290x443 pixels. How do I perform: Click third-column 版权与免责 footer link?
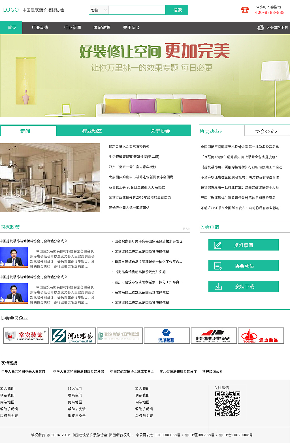[144, 416]
